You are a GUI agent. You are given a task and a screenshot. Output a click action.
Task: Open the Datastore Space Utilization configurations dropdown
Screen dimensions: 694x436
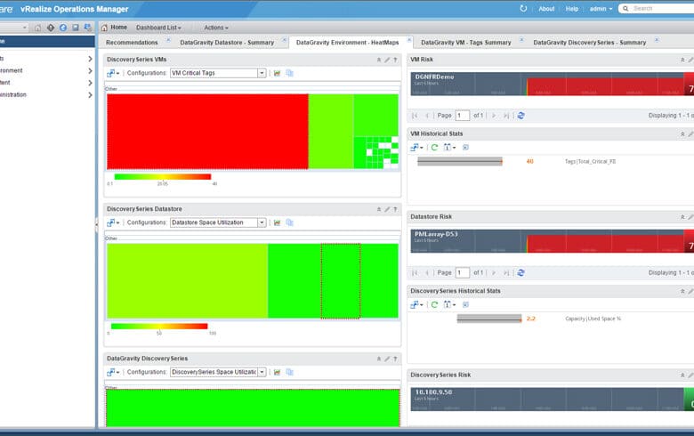pos(262,222)
